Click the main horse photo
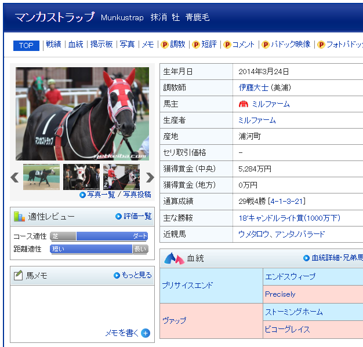This screenshot has height=347, width=363. click(x=82, y=114)
